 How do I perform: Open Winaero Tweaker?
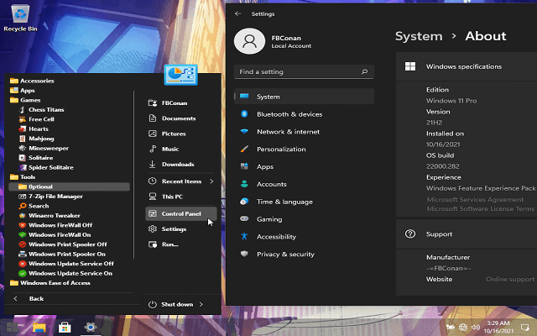(50, 216)
